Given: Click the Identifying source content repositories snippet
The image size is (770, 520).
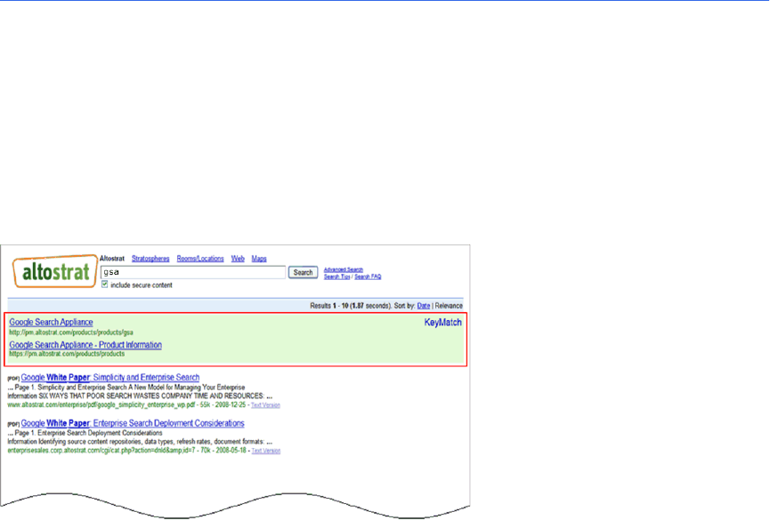Looking at the screenshot, I should [140, 442].
